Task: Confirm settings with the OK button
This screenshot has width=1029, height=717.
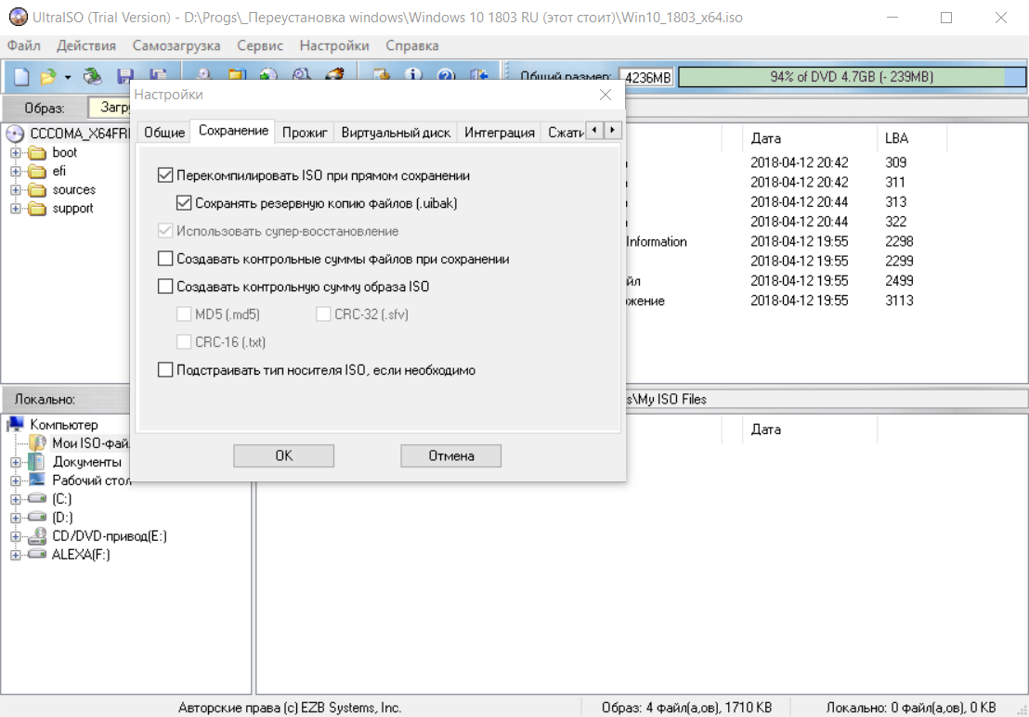Action: coord(283,455)
